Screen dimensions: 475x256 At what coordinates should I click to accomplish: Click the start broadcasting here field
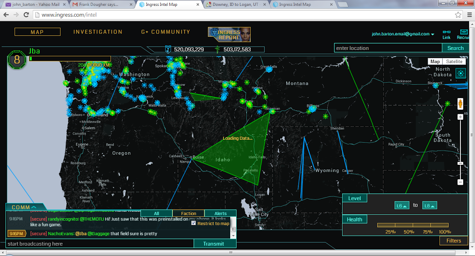[100, 244]
